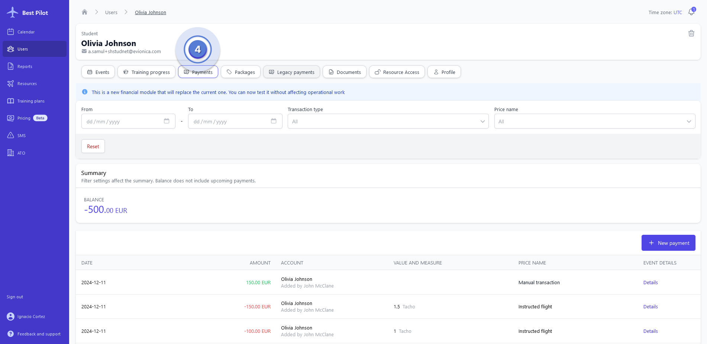Image resolution: width=707 pixels, height=344 pixels.
Task: Click the Beta badge next to Pricing
Action: pyautogui.click(x=40, y=118)
